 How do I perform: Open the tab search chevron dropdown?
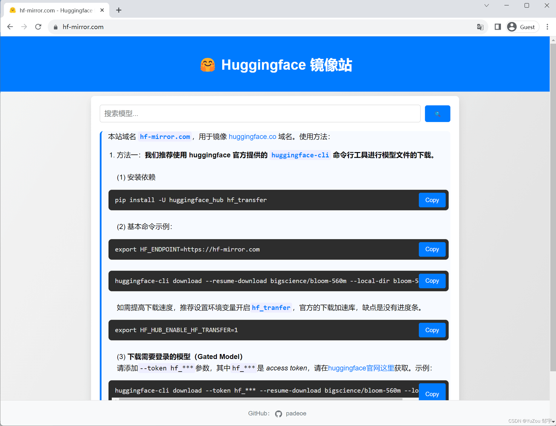[486, 5]
